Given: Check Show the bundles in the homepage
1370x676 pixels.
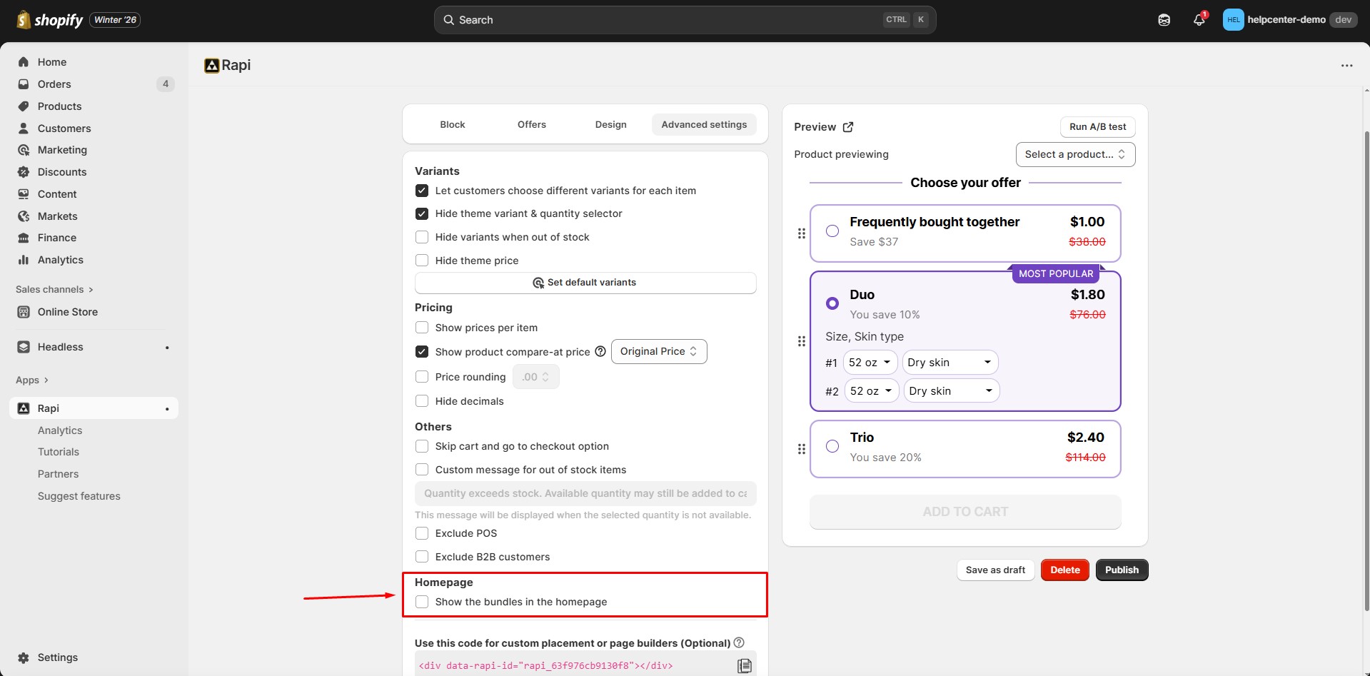Looking at the screenshot, I should tap(421, 602).
